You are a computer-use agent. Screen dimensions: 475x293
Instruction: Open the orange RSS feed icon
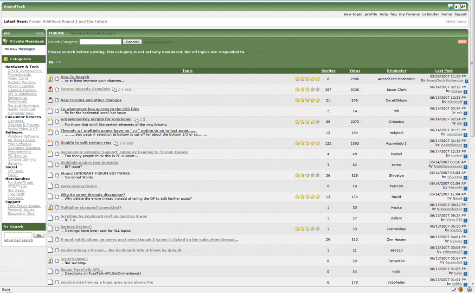coord(462,42)
